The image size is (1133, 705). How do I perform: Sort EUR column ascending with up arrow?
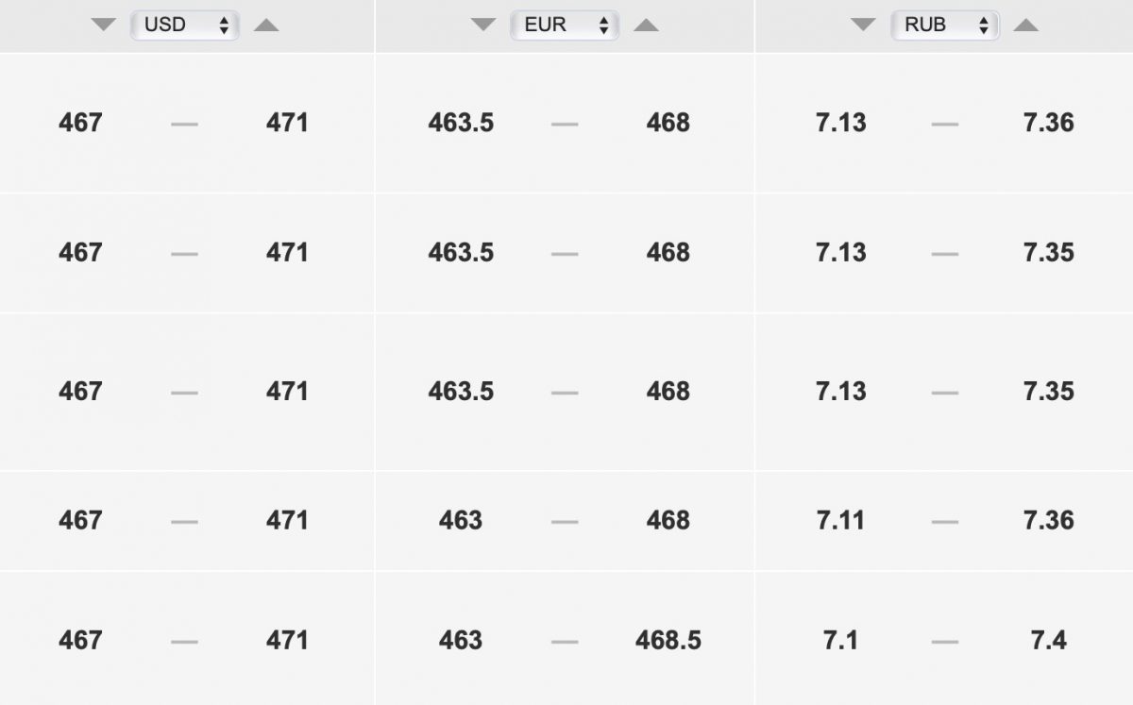646,25
